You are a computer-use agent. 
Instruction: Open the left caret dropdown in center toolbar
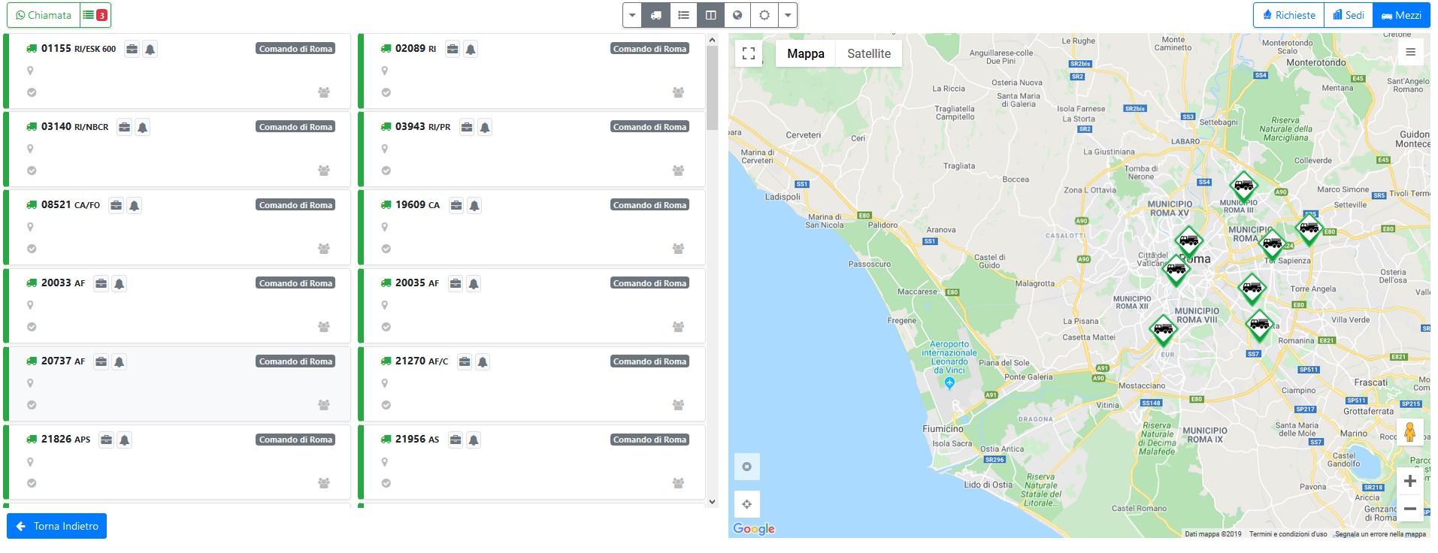[x=632, y=15]
